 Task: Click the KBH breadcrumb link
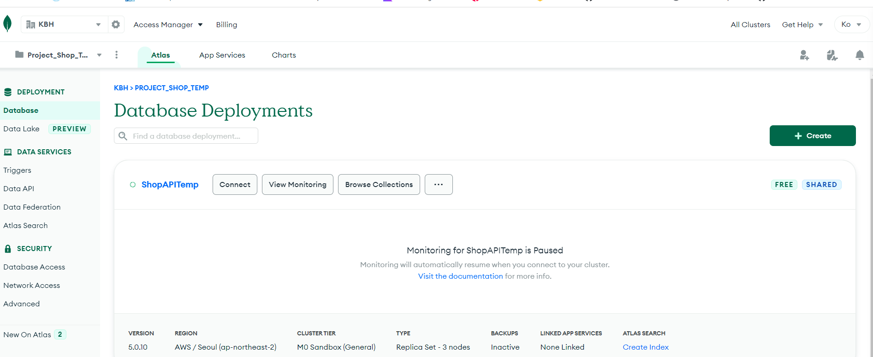pyautogui.click(x=121, y=88)
